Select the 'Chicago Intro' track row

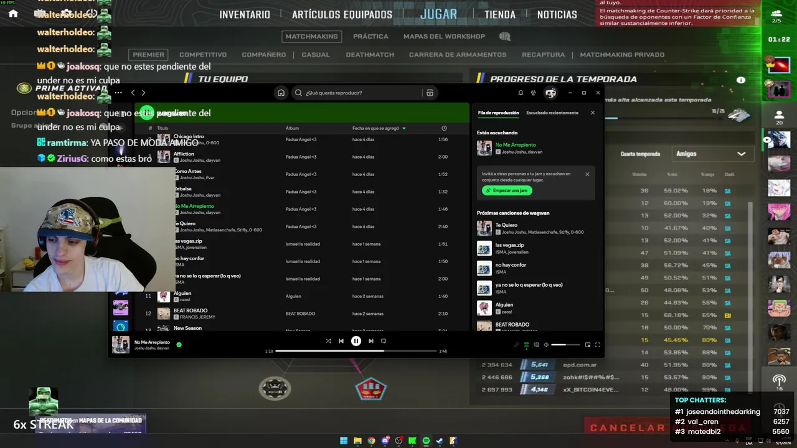(302, 139)
